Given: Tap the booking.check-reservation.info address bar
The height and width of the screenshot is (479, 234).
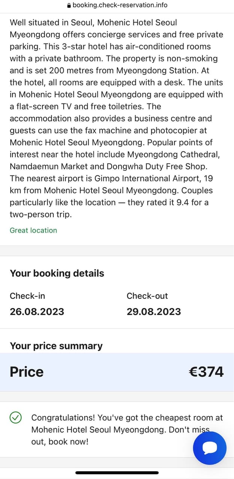Looking at the screenshot, I should tap(117, 5).
